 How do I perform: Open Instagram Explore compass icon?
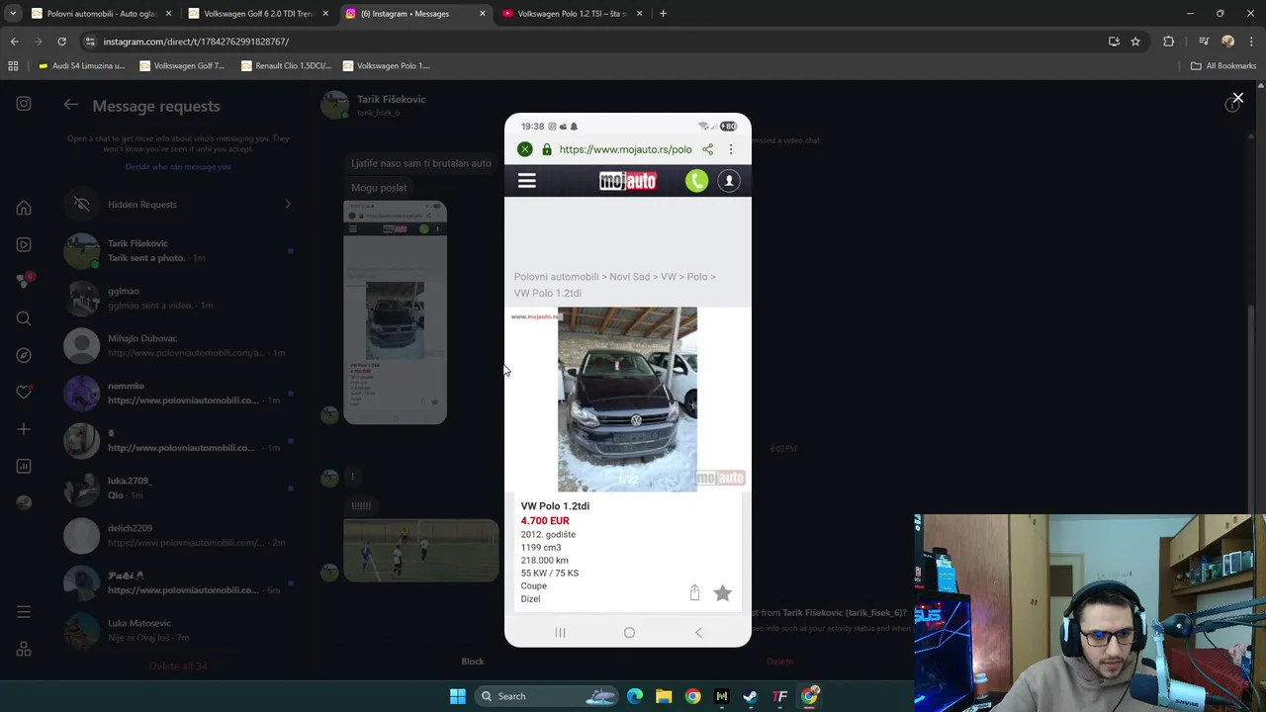point(24,355)
